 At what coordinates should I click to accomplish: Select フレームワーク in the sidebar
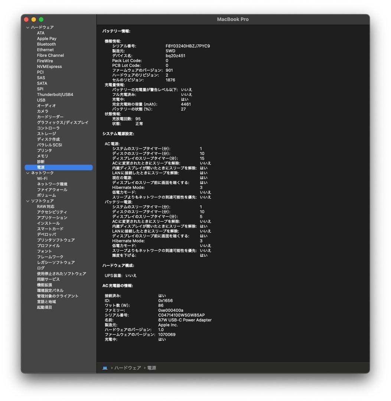point(50,257)
